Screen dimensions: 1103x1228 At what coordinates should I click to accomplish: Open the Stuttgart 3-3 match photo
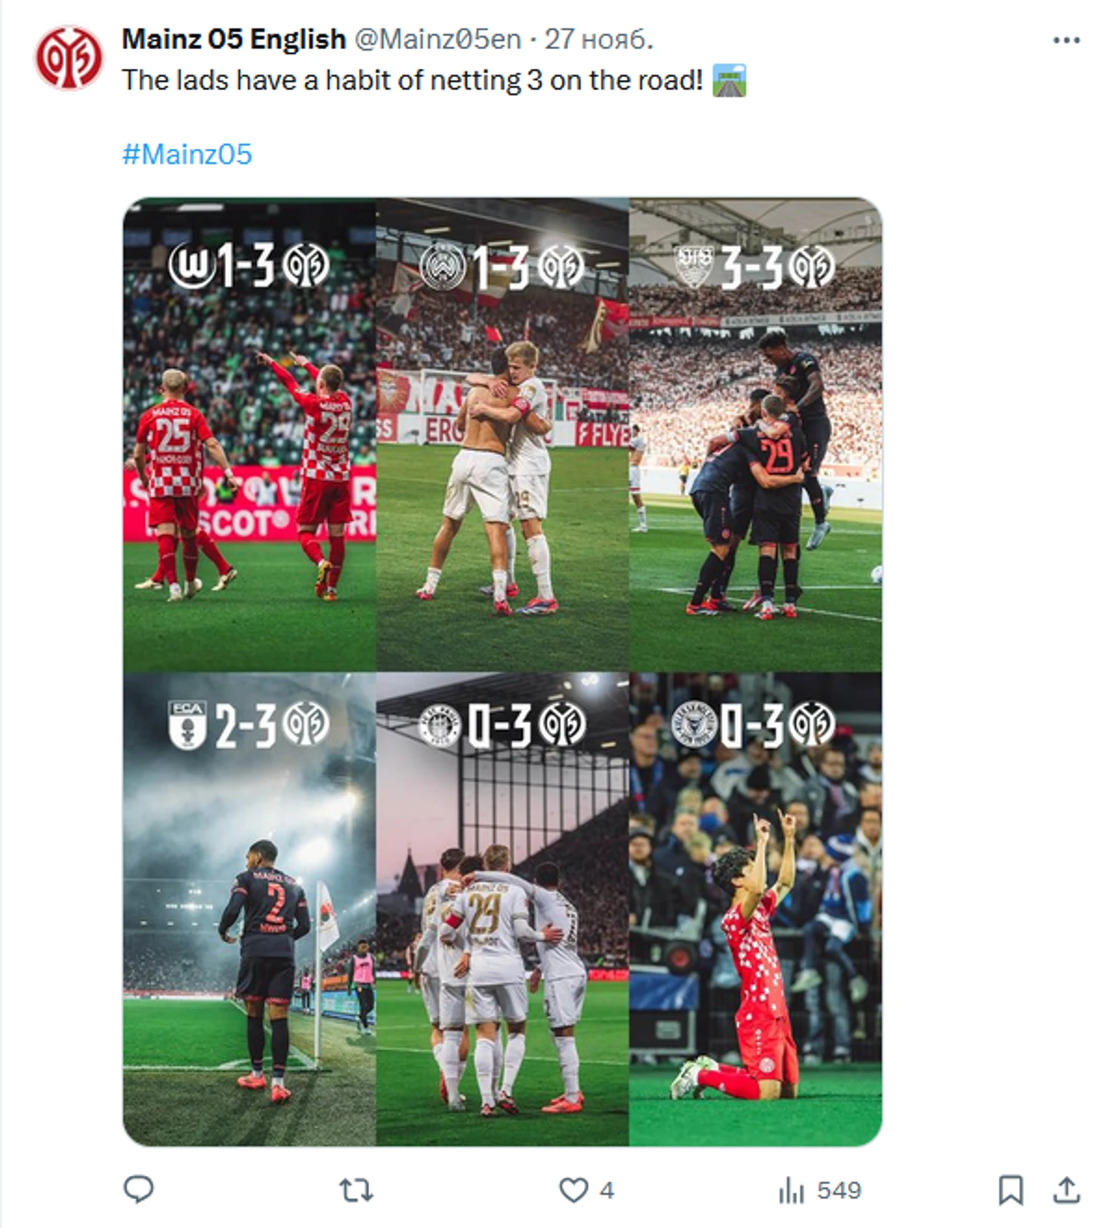pyautogui.click(x=755, y=435)
